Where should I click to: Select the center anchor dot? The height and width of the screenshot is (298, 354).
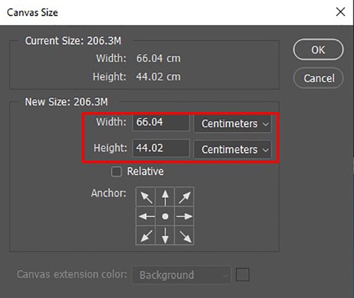pos(165,216)
